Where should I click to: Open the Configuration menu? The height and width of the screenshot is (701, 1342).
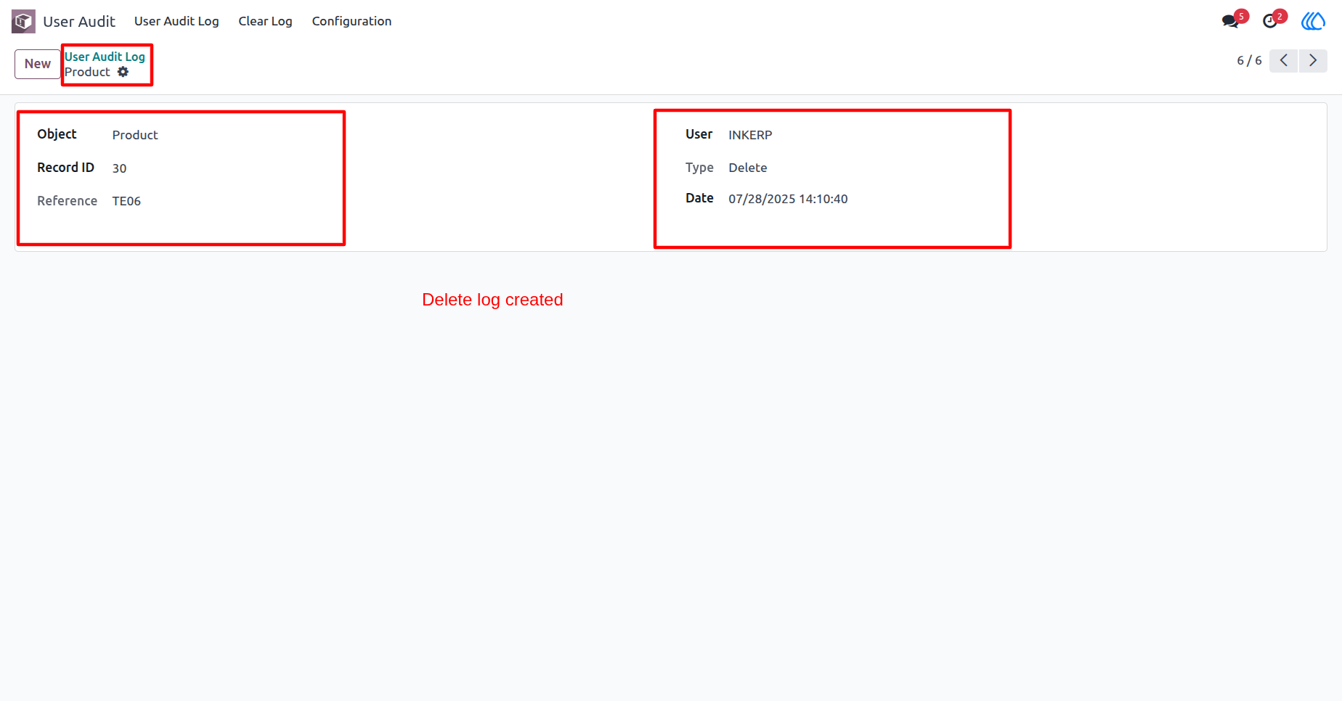pos(351,21)
